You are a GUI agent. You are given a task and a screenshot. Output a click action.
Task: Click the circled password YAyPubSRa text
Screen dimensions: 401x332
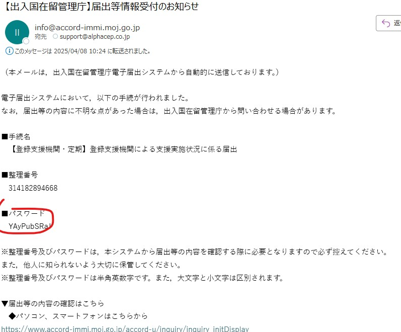(29, 226)
